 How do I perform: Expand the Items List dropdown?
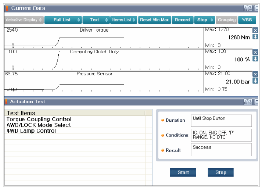point(124,20)
